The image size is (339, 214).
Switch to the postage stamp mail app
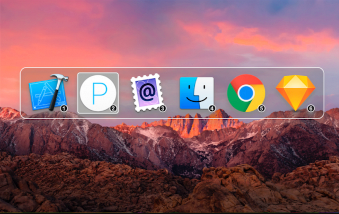click(147, 93)
